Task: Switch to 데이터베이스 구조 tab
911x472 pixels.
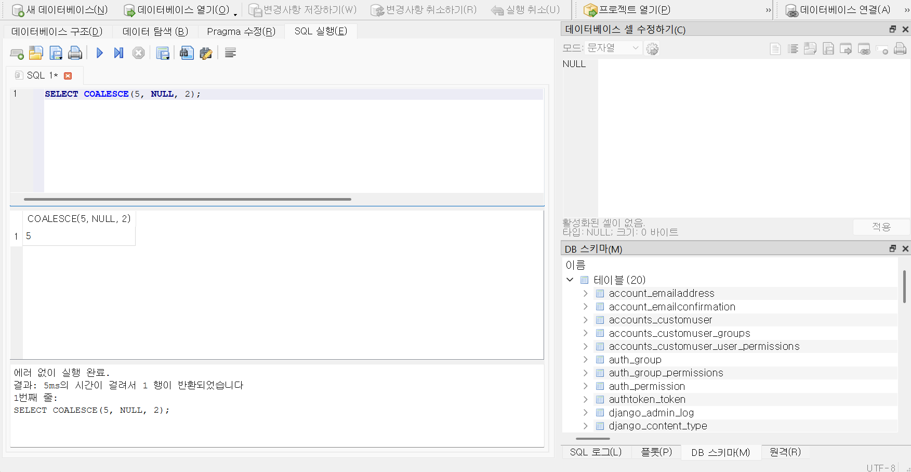Action: pyautogui.click(x=57, y=32)
